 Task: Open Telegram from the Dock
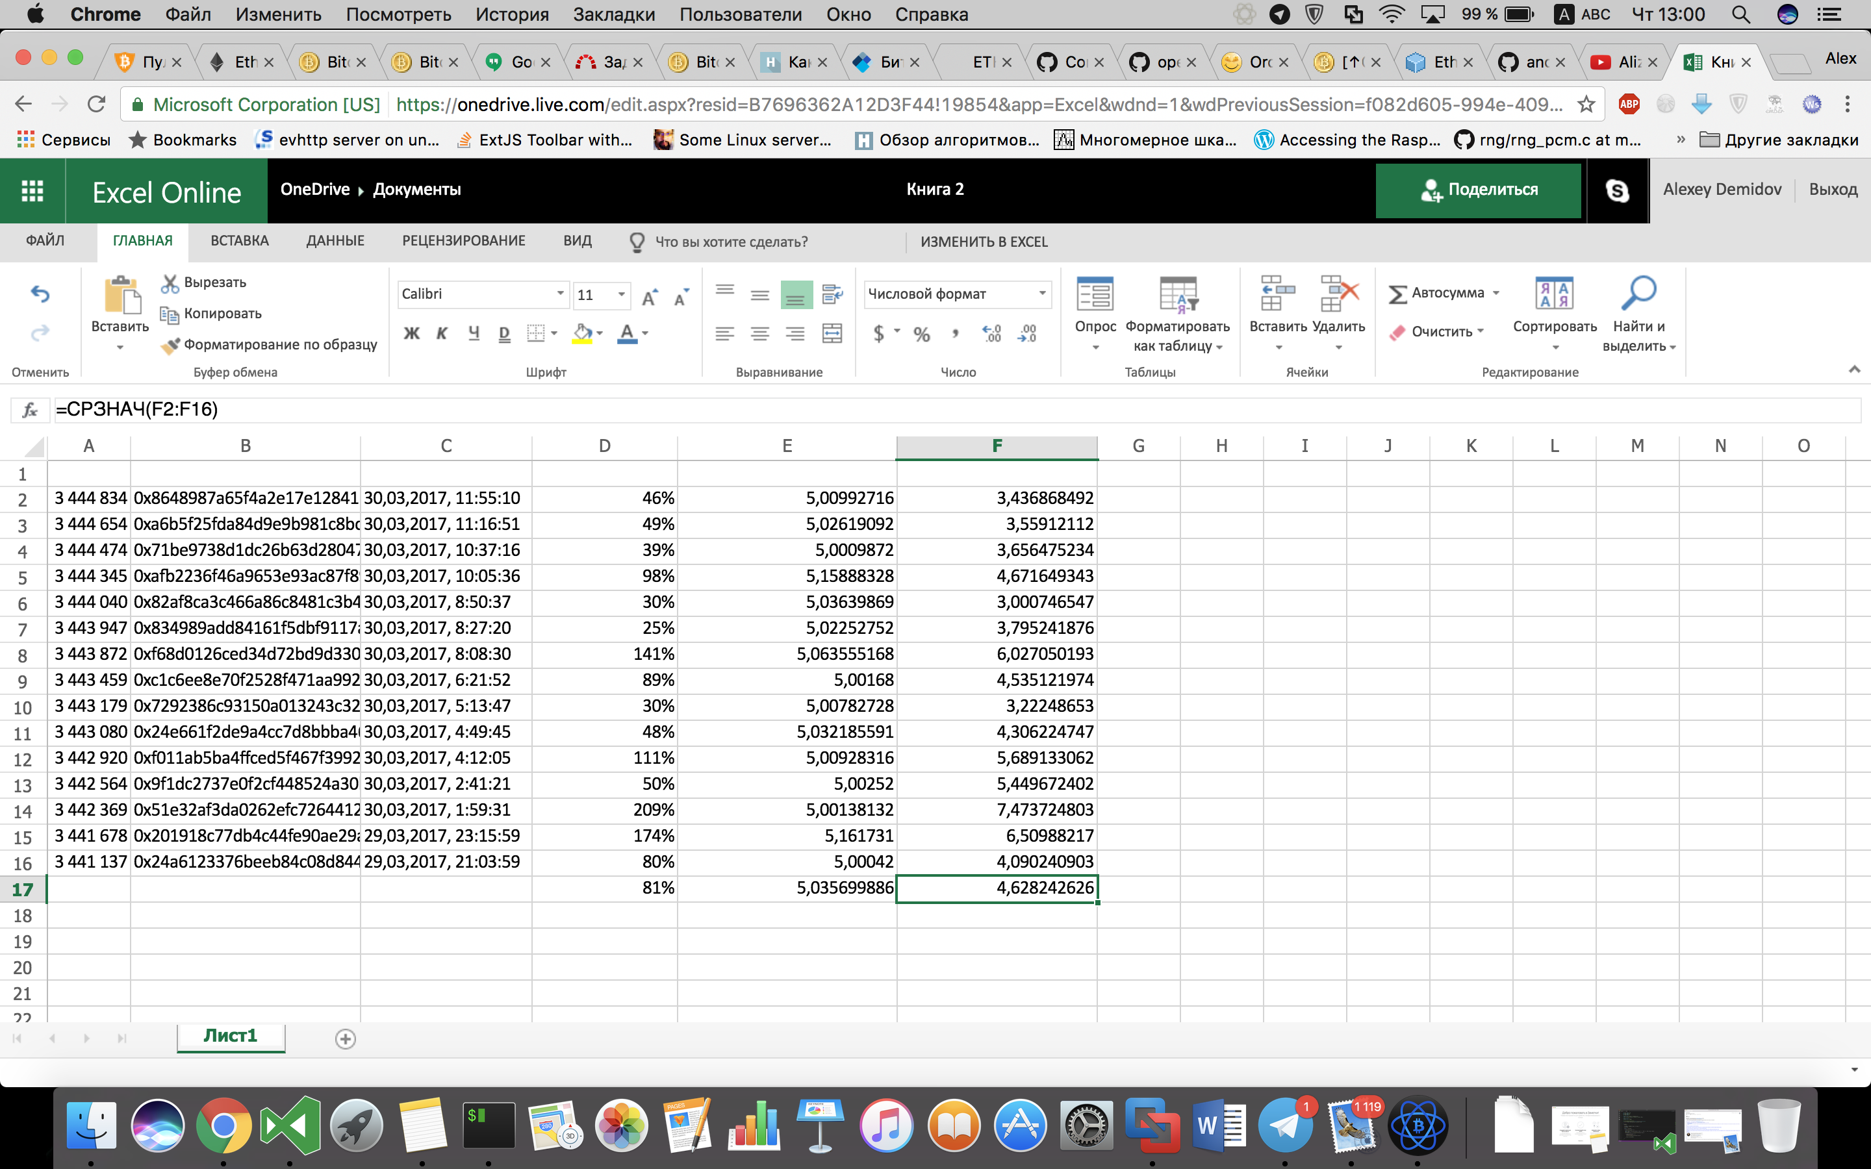pos(1284,1125)
